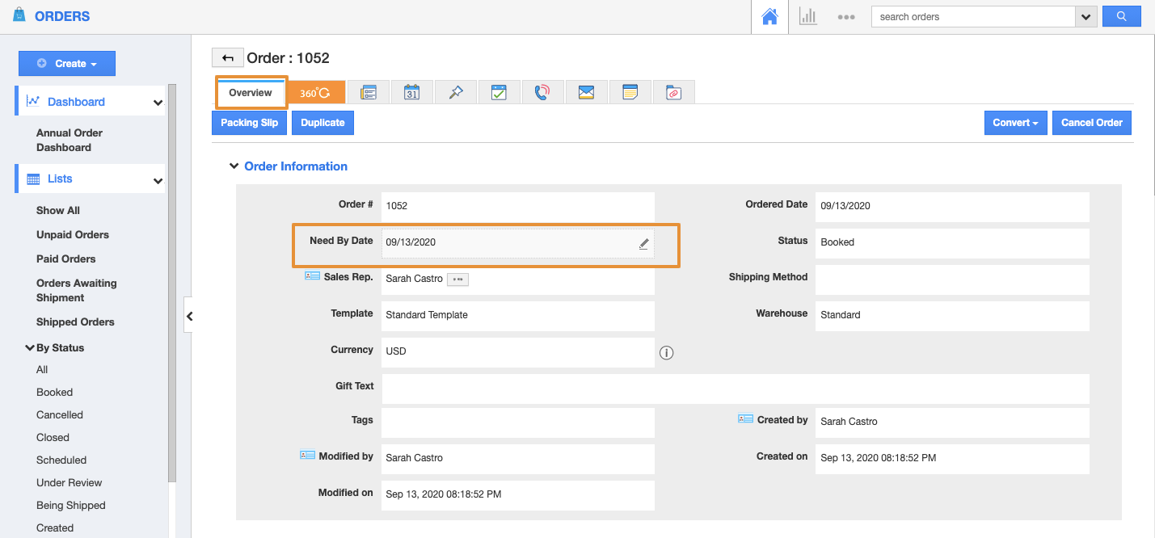Open the documents paperclip folder icon
1155x538 pixels.
point(673,93)
